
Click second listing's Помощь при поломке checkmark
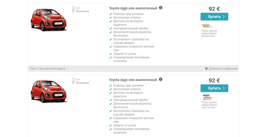[x=110, y=86]
